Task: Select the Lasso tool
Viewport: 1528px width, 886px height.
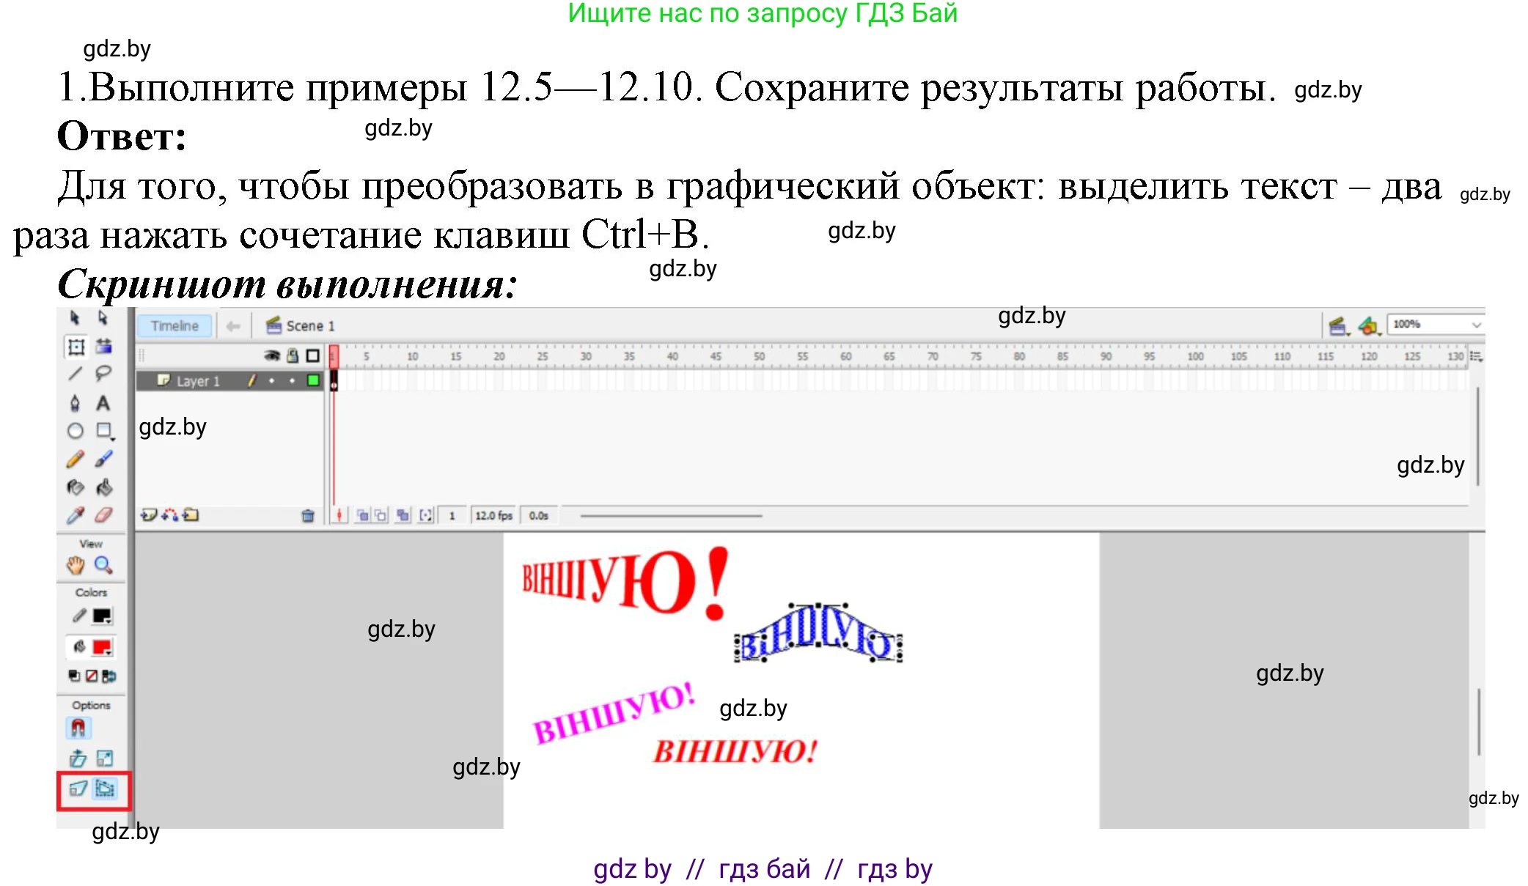Action: 103,372
